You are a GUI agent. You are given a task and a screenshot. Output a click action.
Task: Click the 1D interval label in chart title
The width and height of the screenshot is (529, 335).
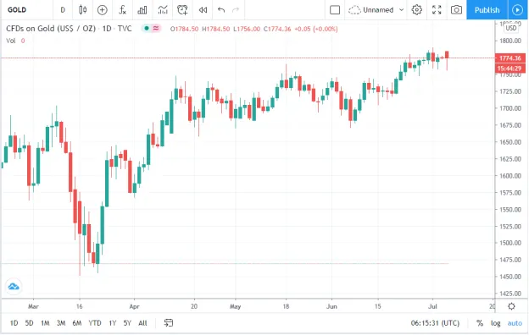(x=107, y=29)
